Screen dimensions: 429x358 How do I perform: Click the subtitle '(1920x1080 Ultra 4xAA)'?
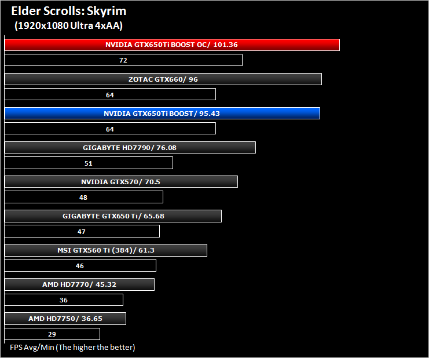(68, 25)
